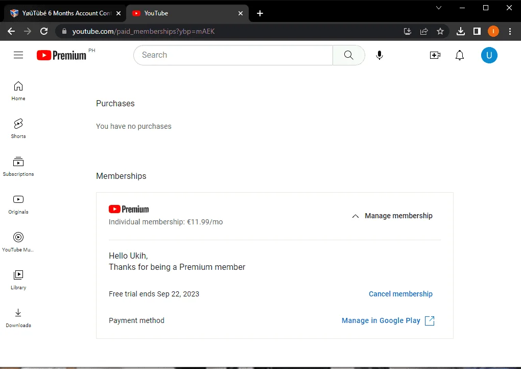This screenshot has width=521, height=369.
Task: Open the Chrome downloads icon
Action: 461,31
